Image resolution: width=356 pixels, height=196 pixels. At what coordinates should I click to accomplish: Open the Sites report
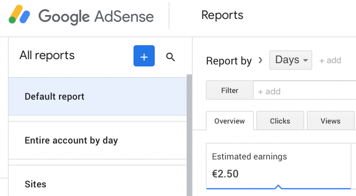tap(98, 181)
